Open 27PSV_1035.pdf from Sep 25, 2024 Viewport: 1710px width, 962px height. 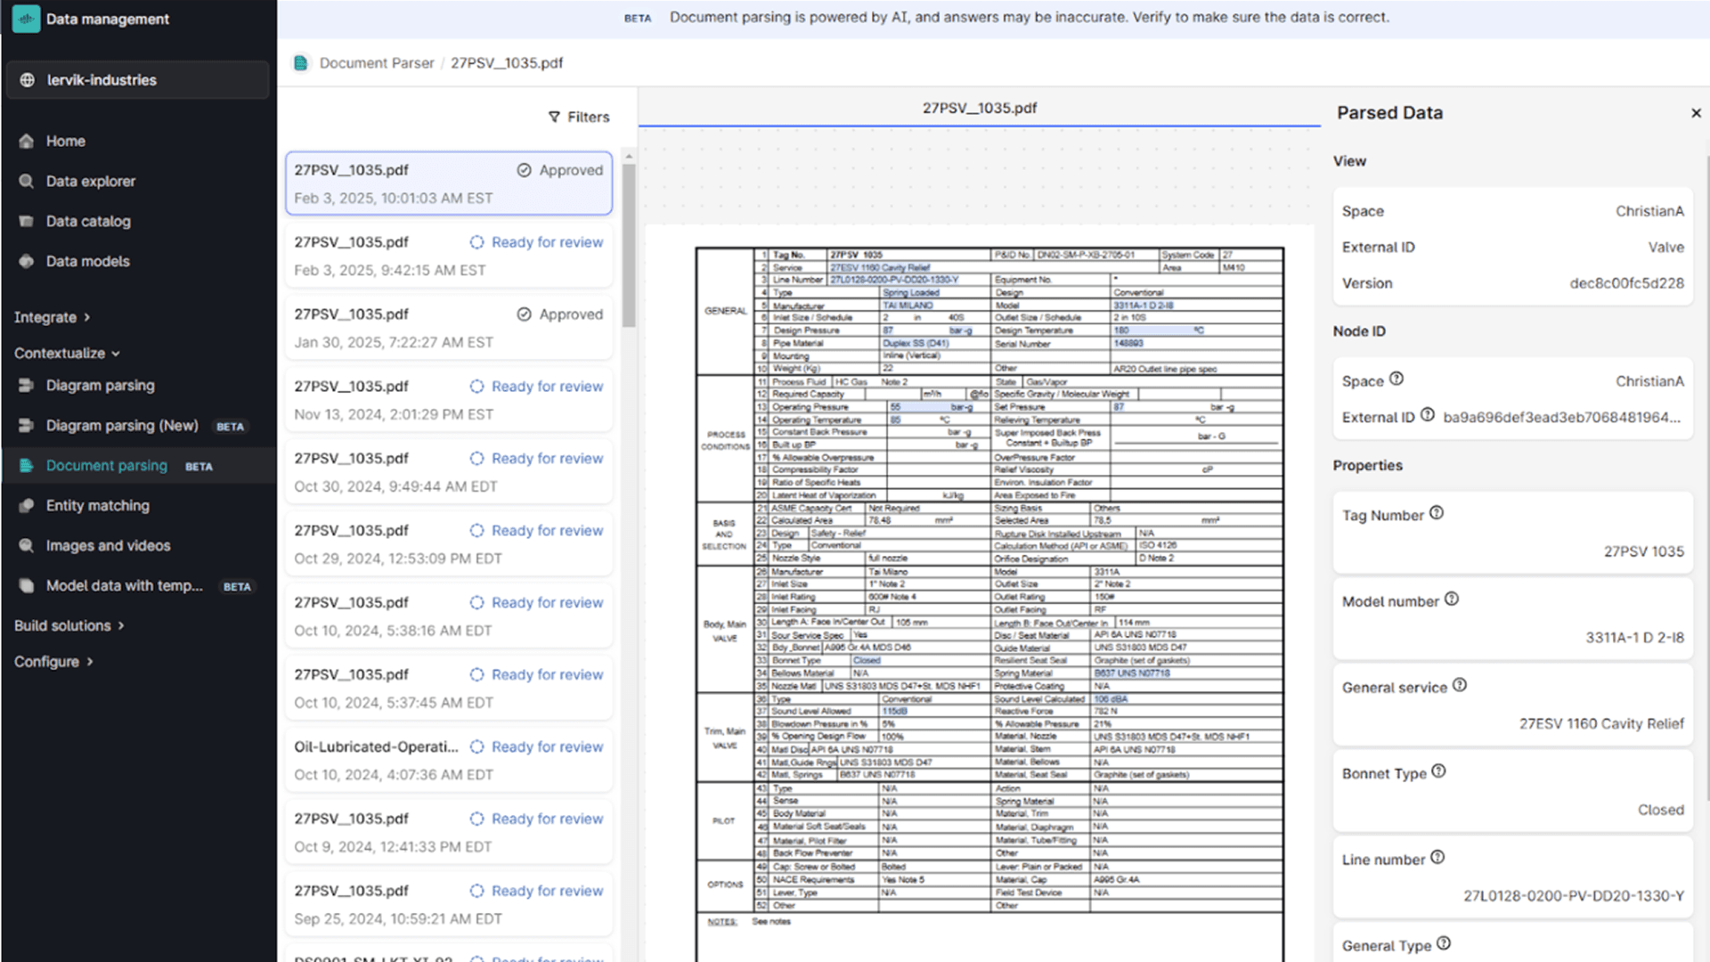(449, 905)
